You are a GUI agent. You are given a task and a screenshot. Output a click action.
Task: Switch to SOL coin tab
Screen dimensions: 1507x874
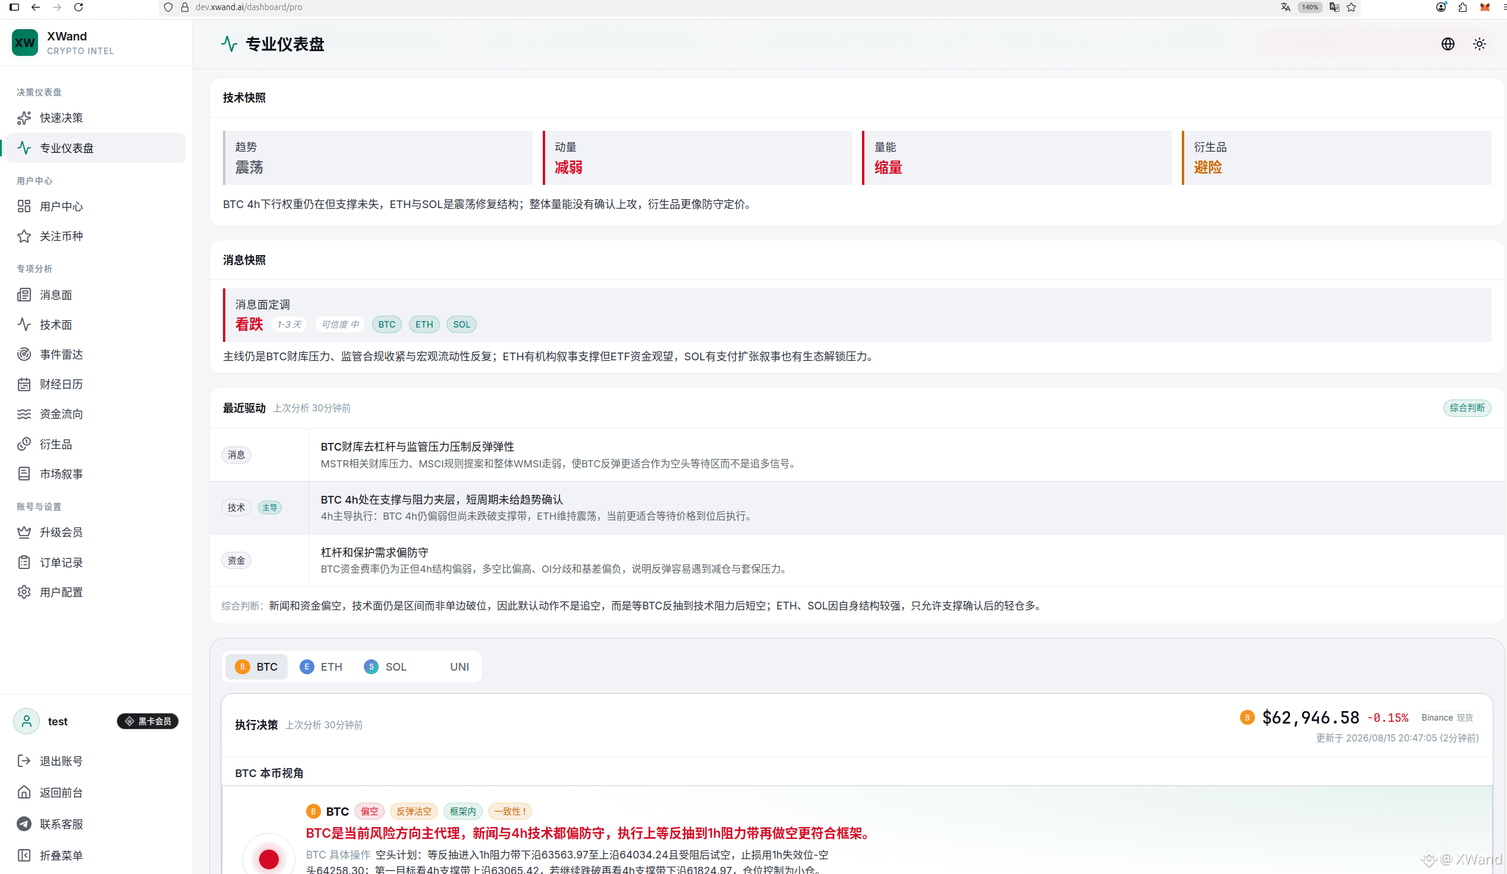(x=386, y=667)
